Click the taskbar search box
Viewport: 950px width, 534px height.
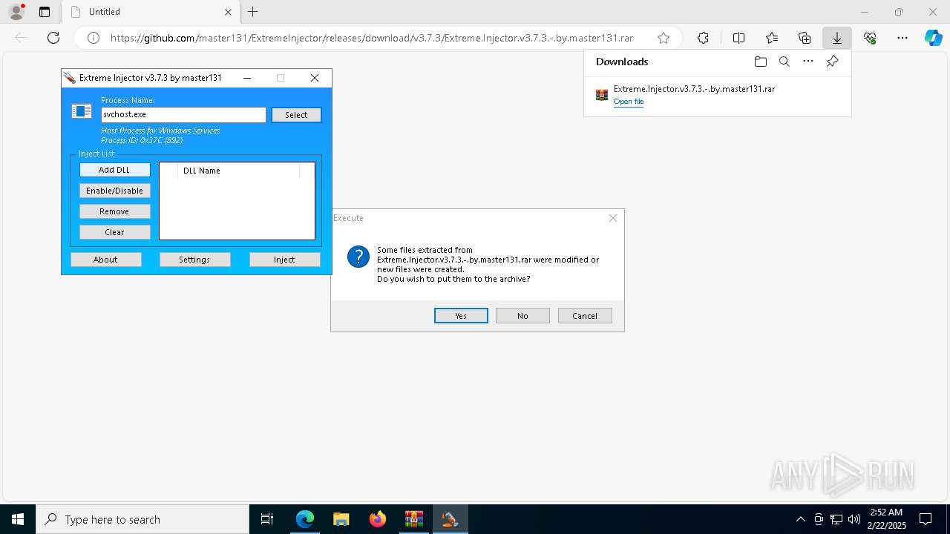coord(142,519)
